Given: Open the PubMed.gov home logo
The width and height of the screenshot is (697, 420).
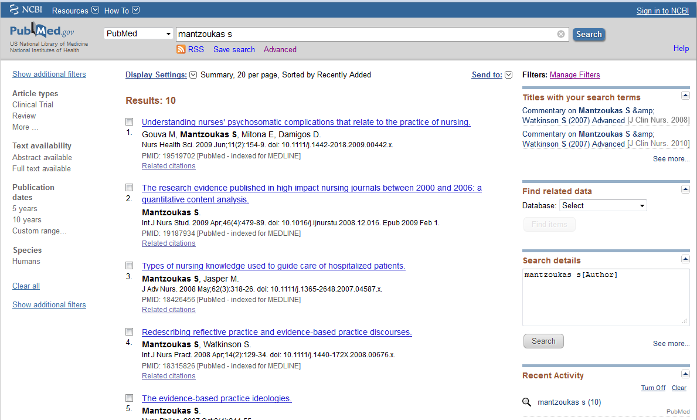Looking at the screenshot, I should coord(42,31).
